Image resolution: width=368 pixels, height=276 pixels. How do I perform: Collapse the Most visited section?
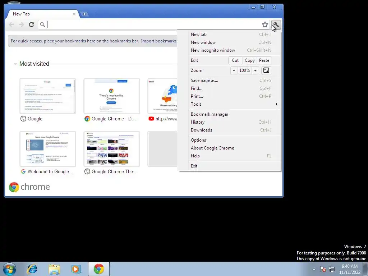click(x=15, y=64)
